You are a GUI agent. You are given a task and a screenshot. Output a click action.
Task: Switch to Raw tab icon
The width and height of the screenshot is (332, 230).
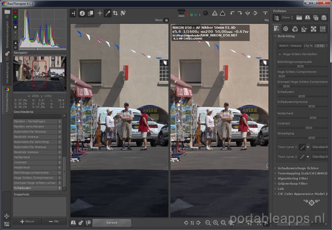(x=313, y=29)
